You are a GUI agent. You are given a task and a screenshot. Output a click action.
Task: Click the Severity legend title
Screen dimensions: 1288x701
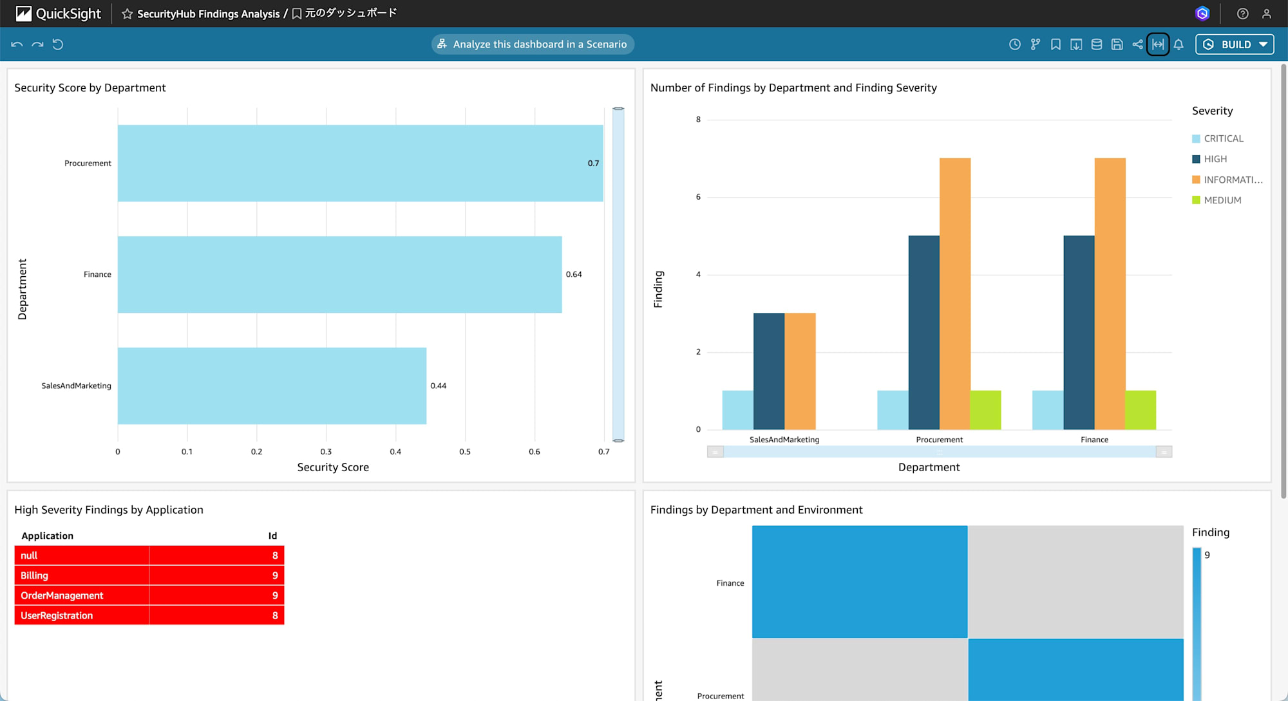tap(1212, 111)
